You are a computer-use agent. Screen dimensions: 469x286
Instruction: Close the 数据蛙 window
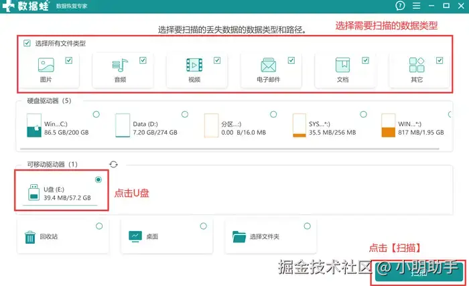tap(461, 5)
